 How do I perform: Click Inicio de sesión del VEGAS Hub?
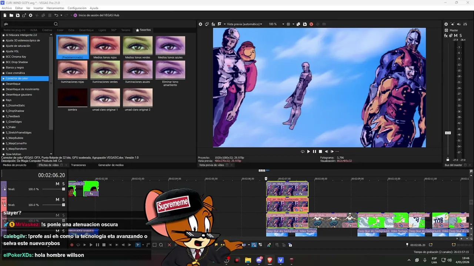(99, 15)
